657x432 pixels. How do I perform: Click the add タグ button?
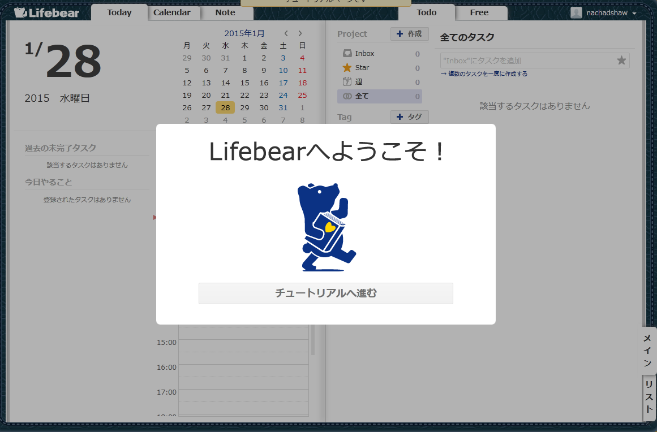coord(409,117)
